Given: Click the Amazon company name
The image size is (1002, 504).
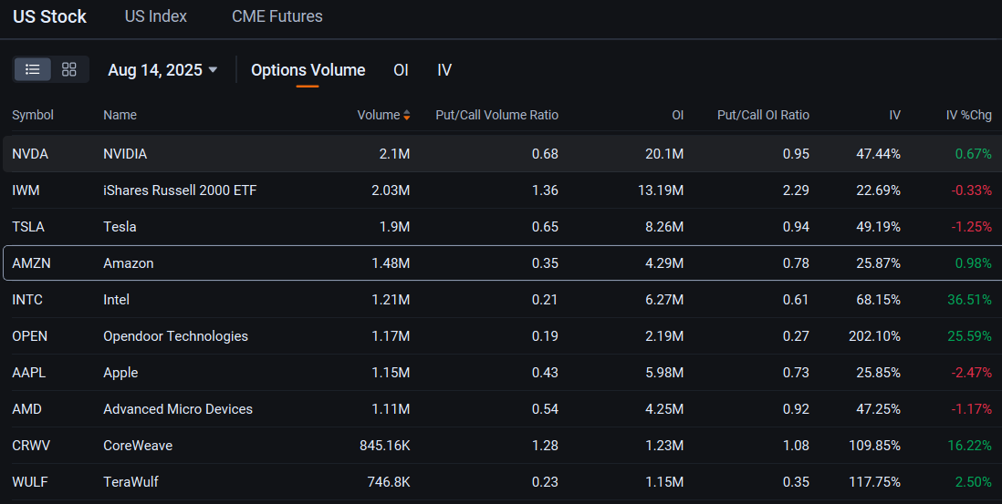Looking at the screenshot, I should point(129,262).
